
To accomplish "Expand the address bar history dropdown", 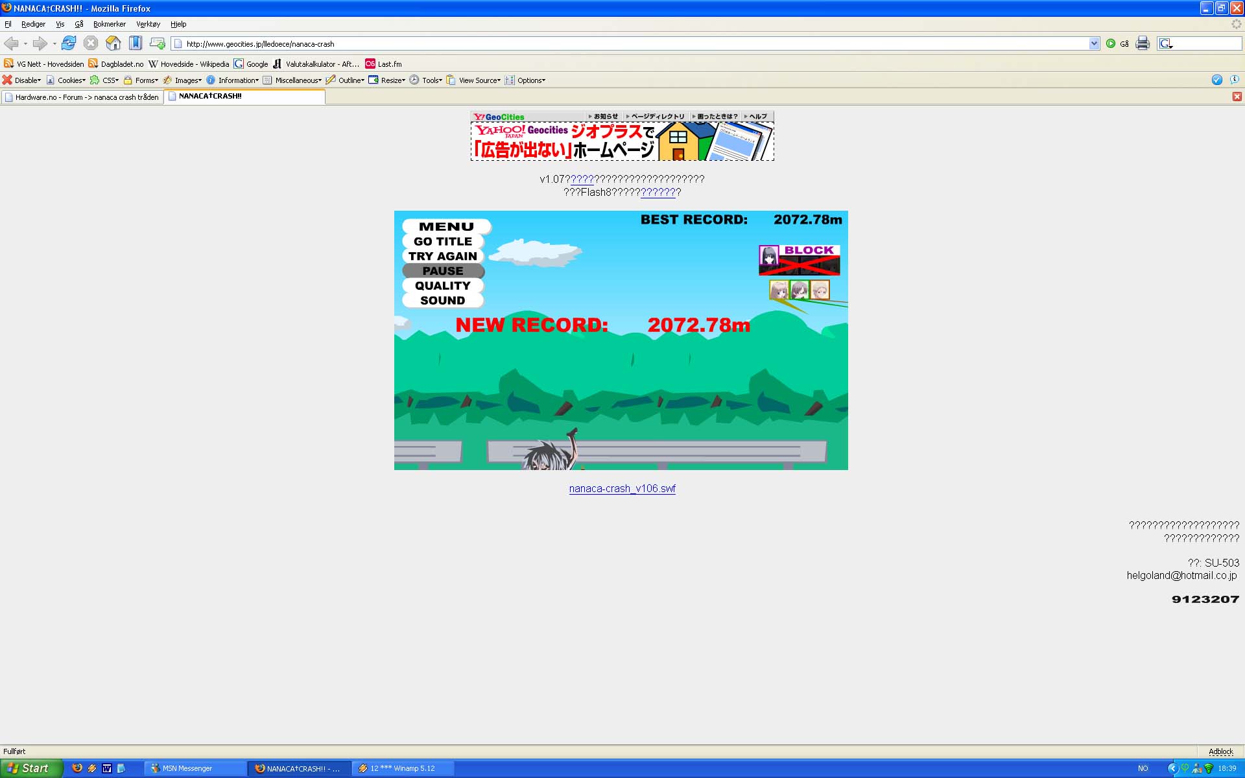I will pyautogui.click(x=1094, y=43).
